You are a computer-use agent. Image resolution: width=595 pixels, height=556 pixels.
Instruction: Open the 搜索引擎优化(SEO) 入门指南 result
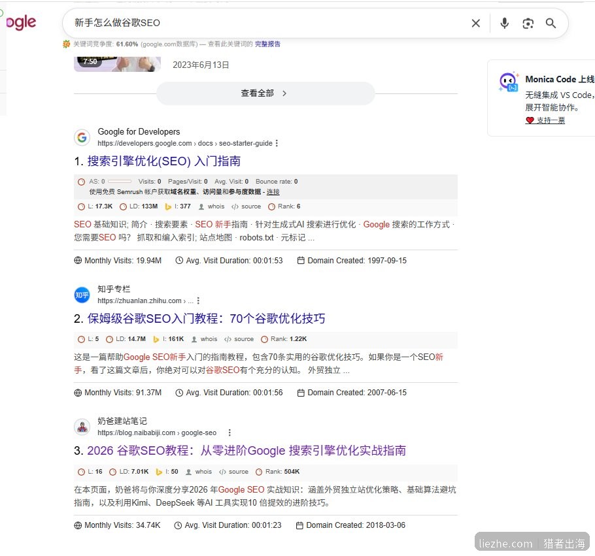[164, 161]
